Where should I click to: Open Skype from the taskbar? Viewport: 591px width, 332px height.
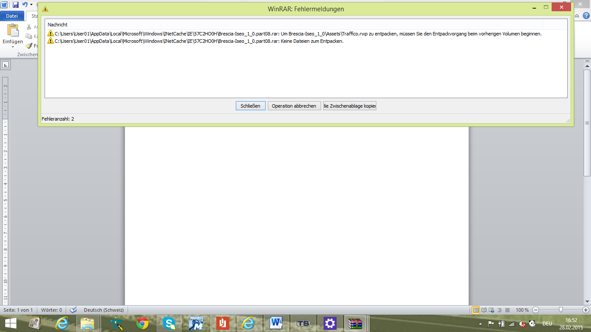169,323
